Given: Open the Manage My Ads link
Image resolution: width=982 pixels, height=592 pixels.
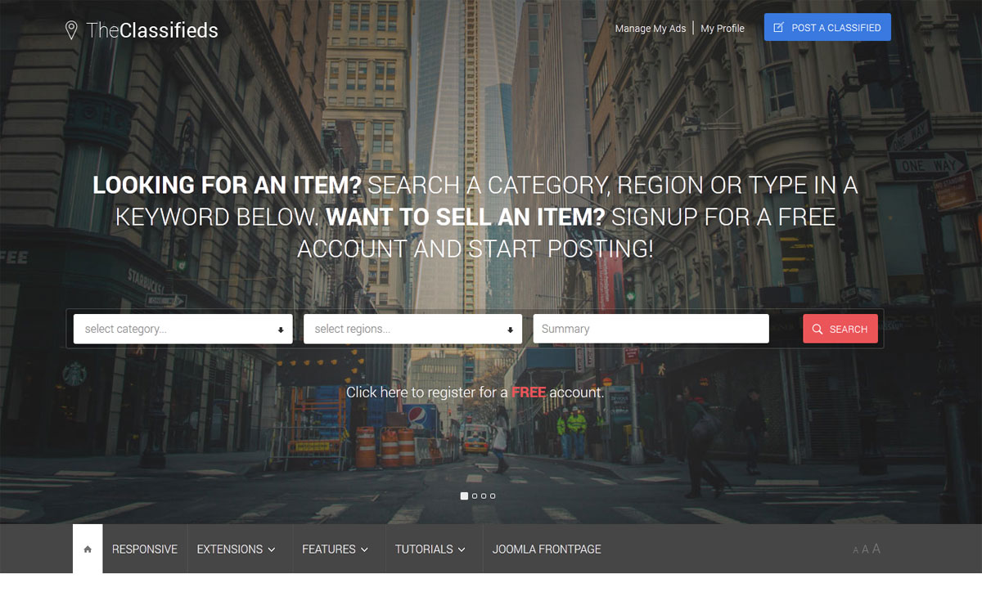Looking at the screenshot, I should pyautogui.click(x=651, y=29).
